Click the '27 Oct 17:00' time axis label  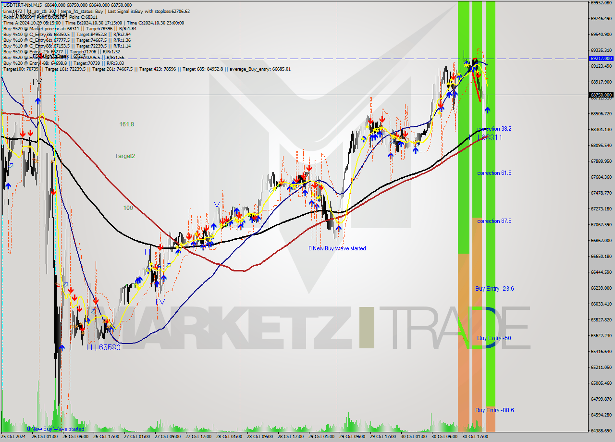[x=198, y=437]
